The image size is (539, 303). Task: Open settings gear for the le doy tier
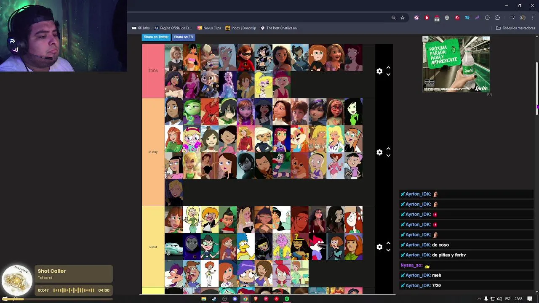tap(379, 152)
